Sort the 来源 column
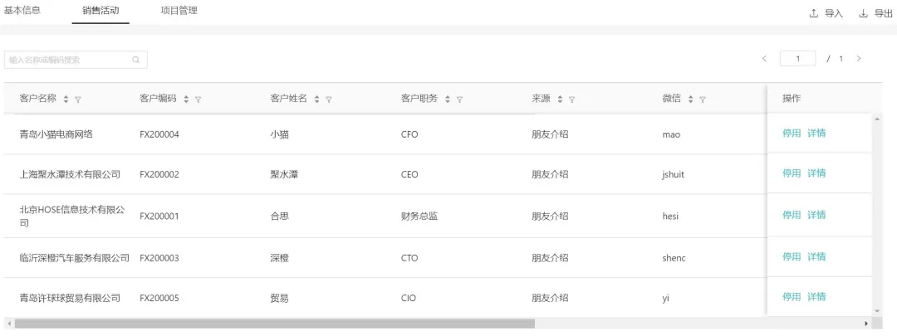Image resolution: width=897 pixels, height=336 pixels. tap(560, 100)
